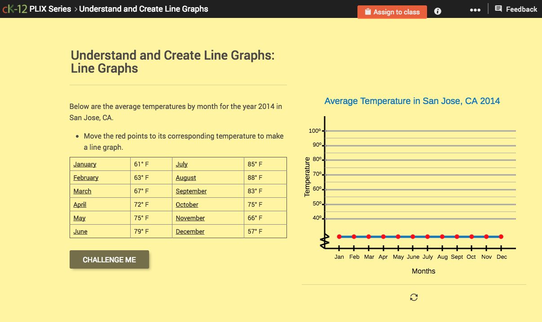Click the red point above June
The image size is (542, 322).
click(413, 236)
